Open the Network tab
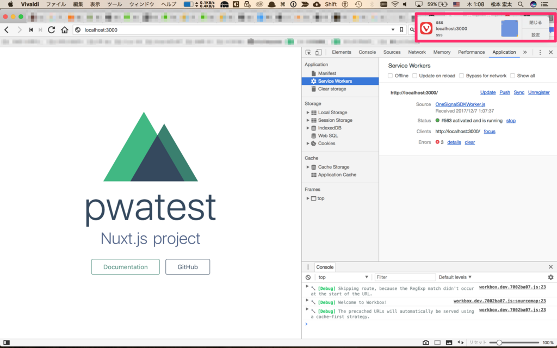This screenshot has width=557, height=348. 417,52
